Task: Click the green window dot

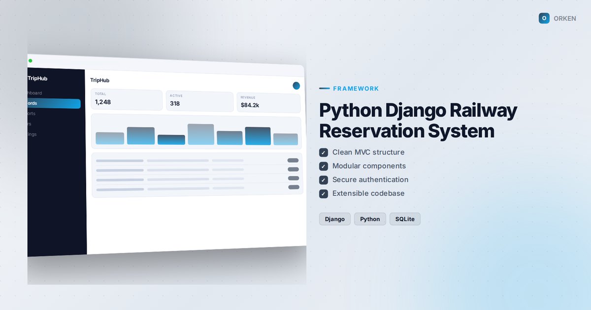Action: point(30,61)
